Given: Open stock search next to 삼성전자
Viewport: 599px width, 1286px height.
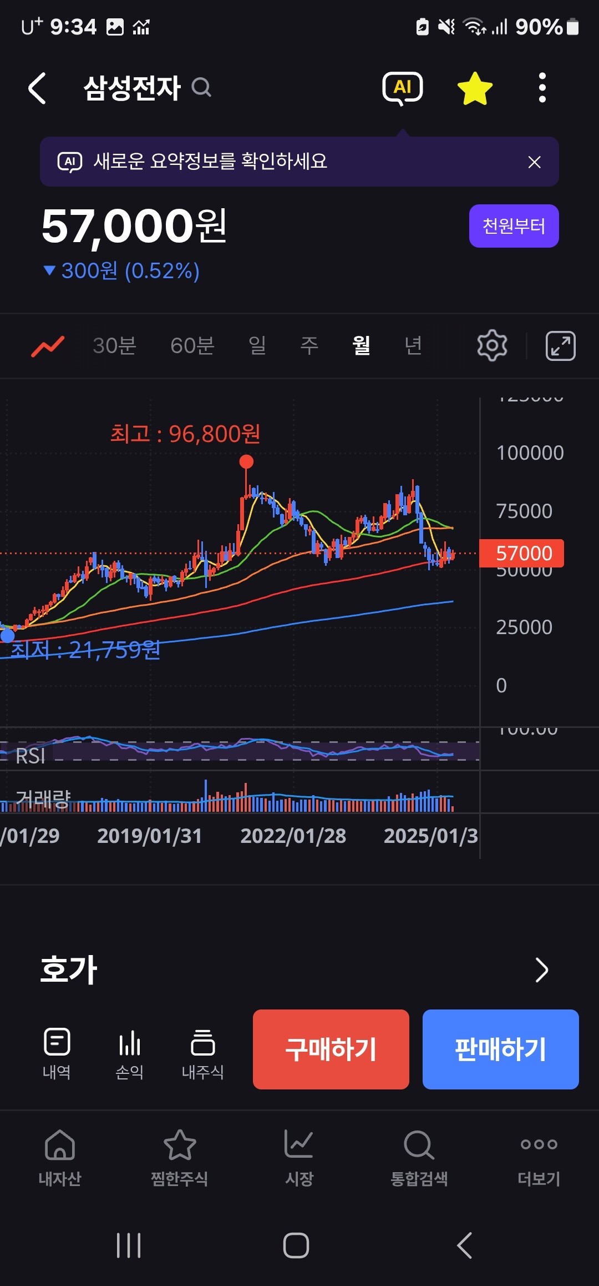Looking at the screenshot, I should [x=201, y=87].
